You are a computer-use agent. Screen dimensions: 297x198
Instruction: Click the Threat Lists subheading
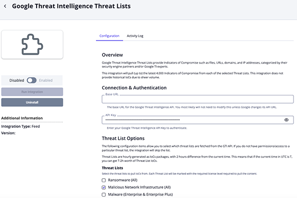(112, 168)
